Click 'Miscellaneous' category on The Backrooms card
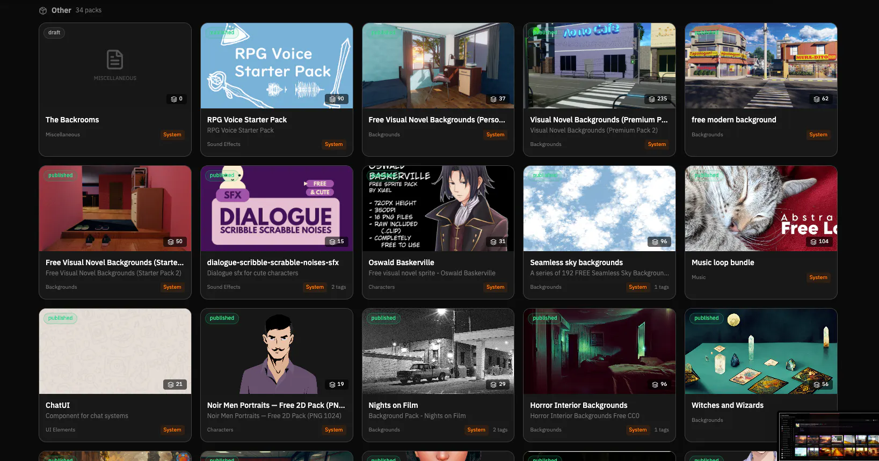 pyautogui.click(x=63, y=135)
